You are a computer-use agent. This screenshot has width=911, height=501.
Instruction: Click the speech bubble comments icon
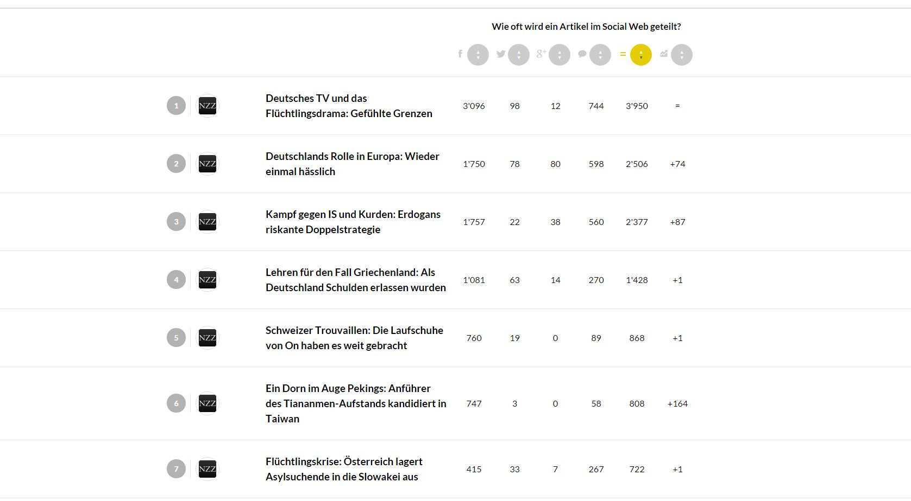582,54
